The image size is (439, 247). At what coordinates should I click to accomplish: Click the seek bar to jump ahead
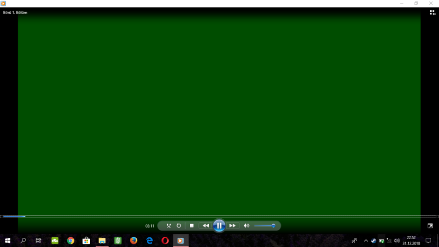tap(219, 216)
